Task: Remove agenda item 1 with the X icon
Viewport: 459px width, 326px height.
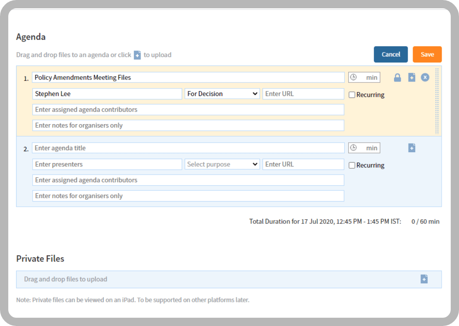Action: point(425,77)
